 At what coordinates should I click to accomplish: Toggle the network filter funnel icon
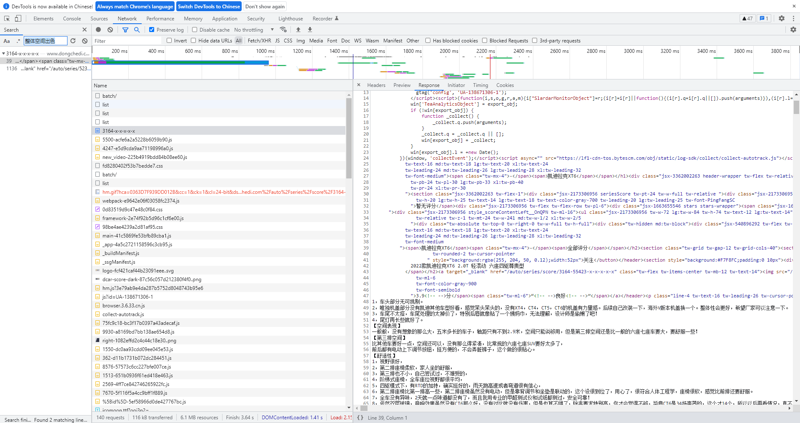click(x=125, y=30)
